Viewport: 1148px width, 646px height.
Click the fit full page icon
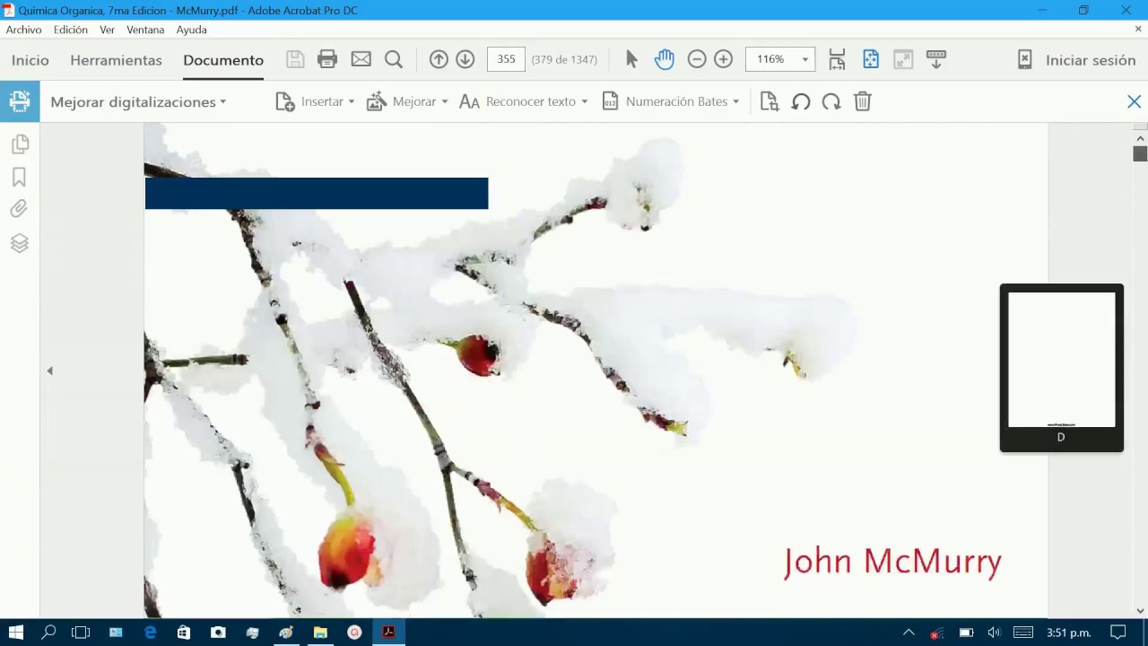pyautogui.click(x=870, y=59)
